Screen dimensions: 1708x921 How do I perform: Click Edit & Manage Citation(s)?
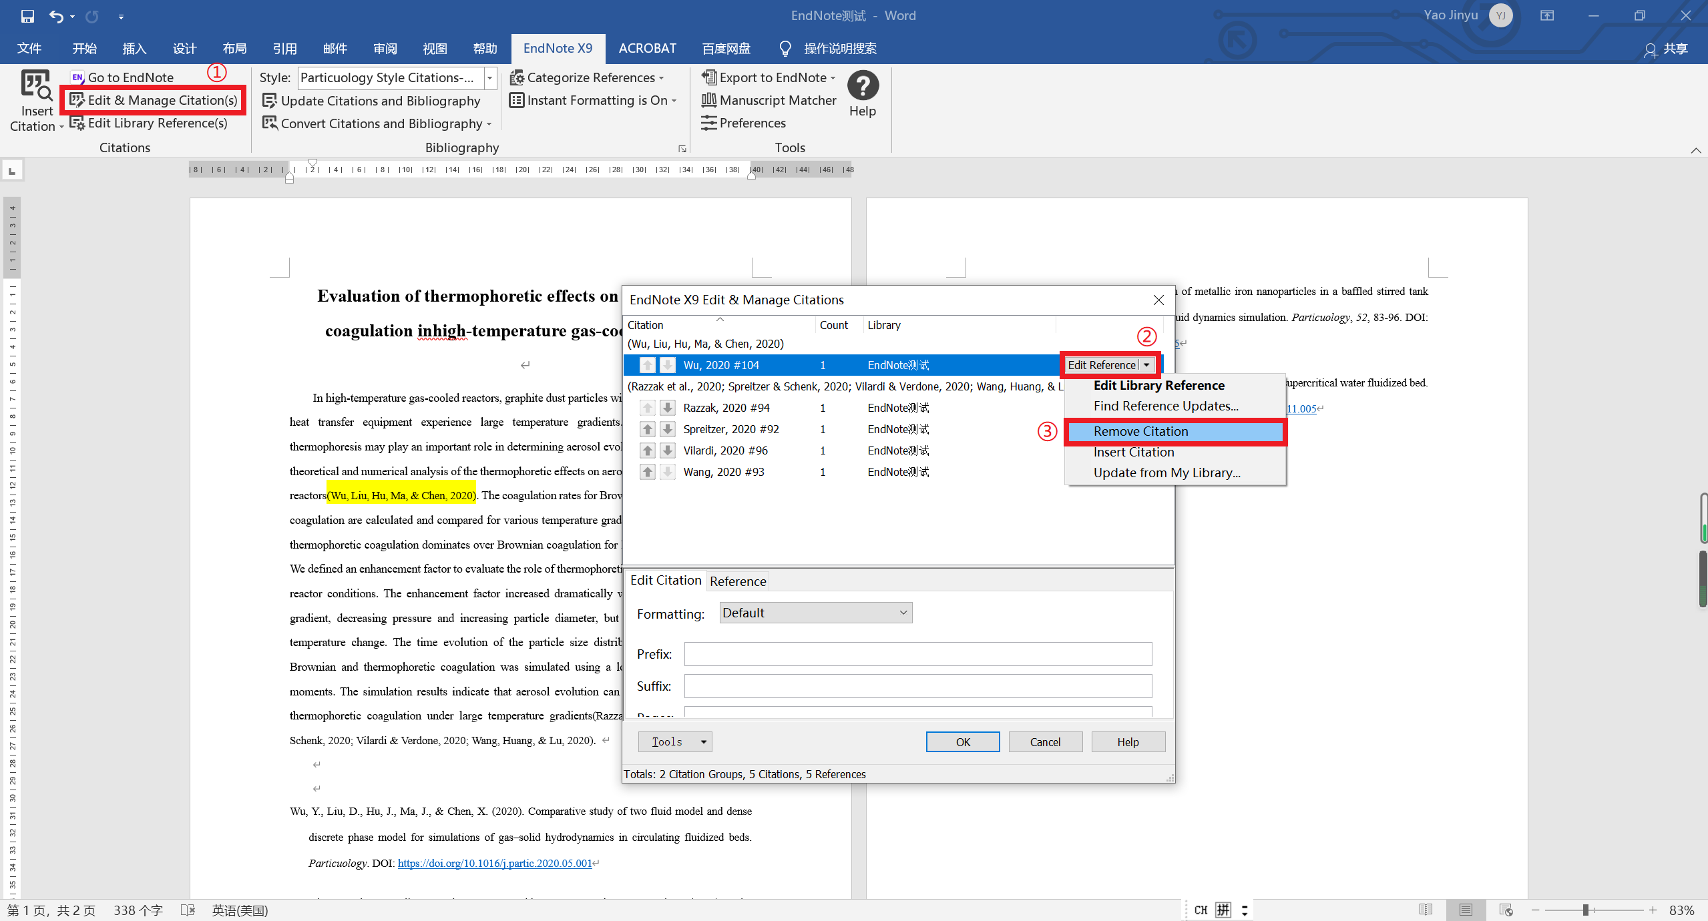[x=154, y=100]
